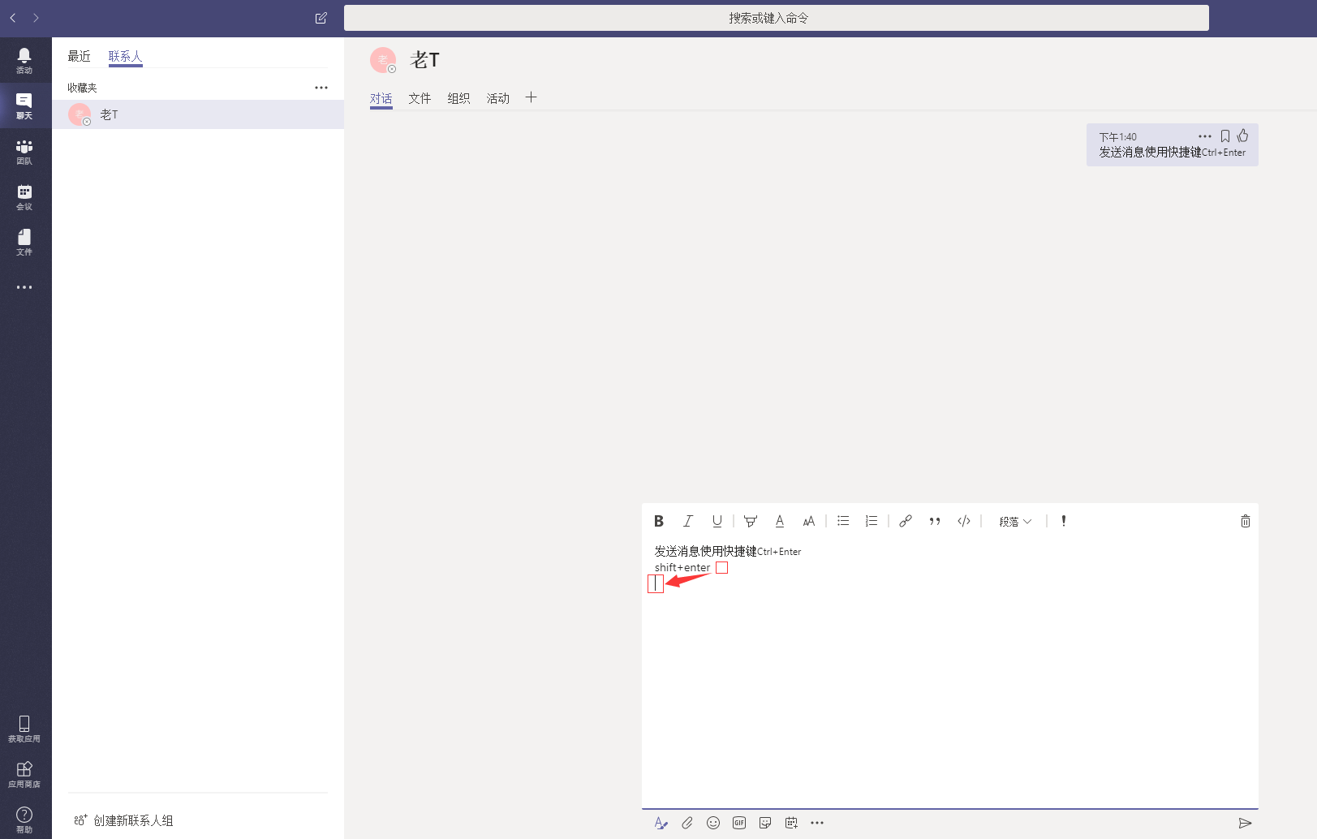The height and width of the screenshot is (839, 1317).
Task: Mark message as important
Action: [x=1064, y=521]
